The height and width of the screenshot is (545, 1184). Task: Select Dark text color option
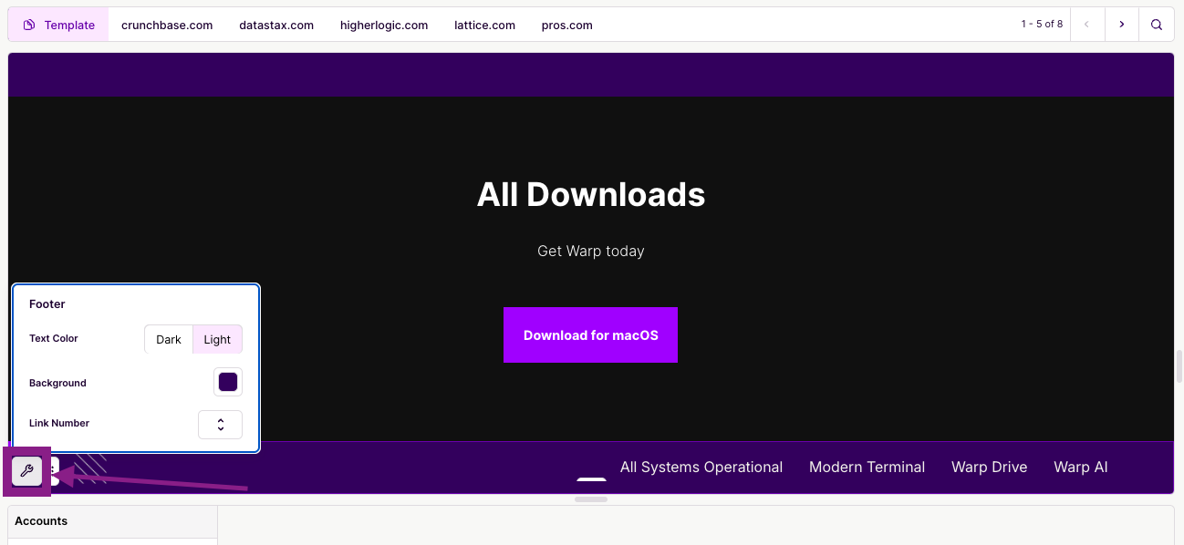(x=169, y=339)
